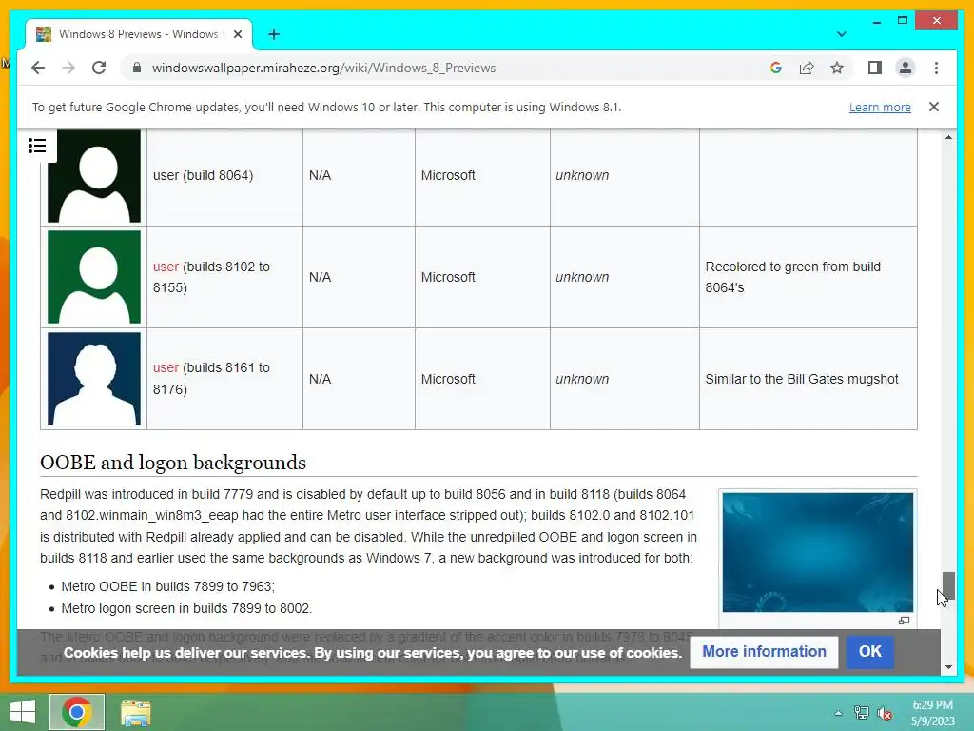The width and height of the screenshot is (974, 731).
Task: Open the Chrome side panel
Action: pyautogui.click(x=875, y=68)
